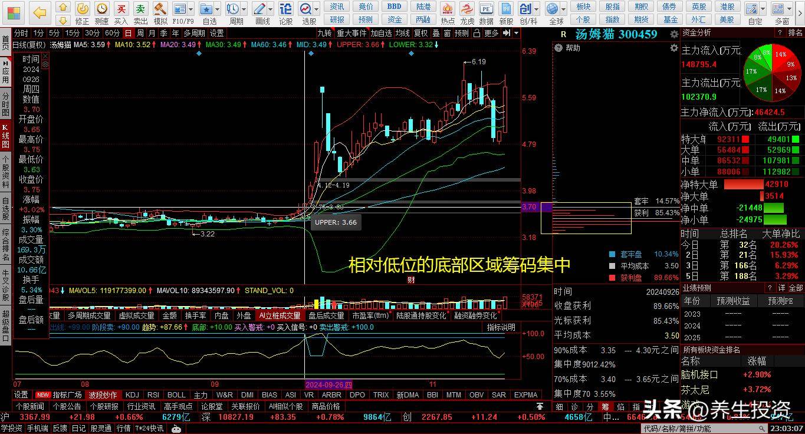Click the 加自选 add to watchlist button
Screen dimensions: 805x434
(x=381, y=33)
